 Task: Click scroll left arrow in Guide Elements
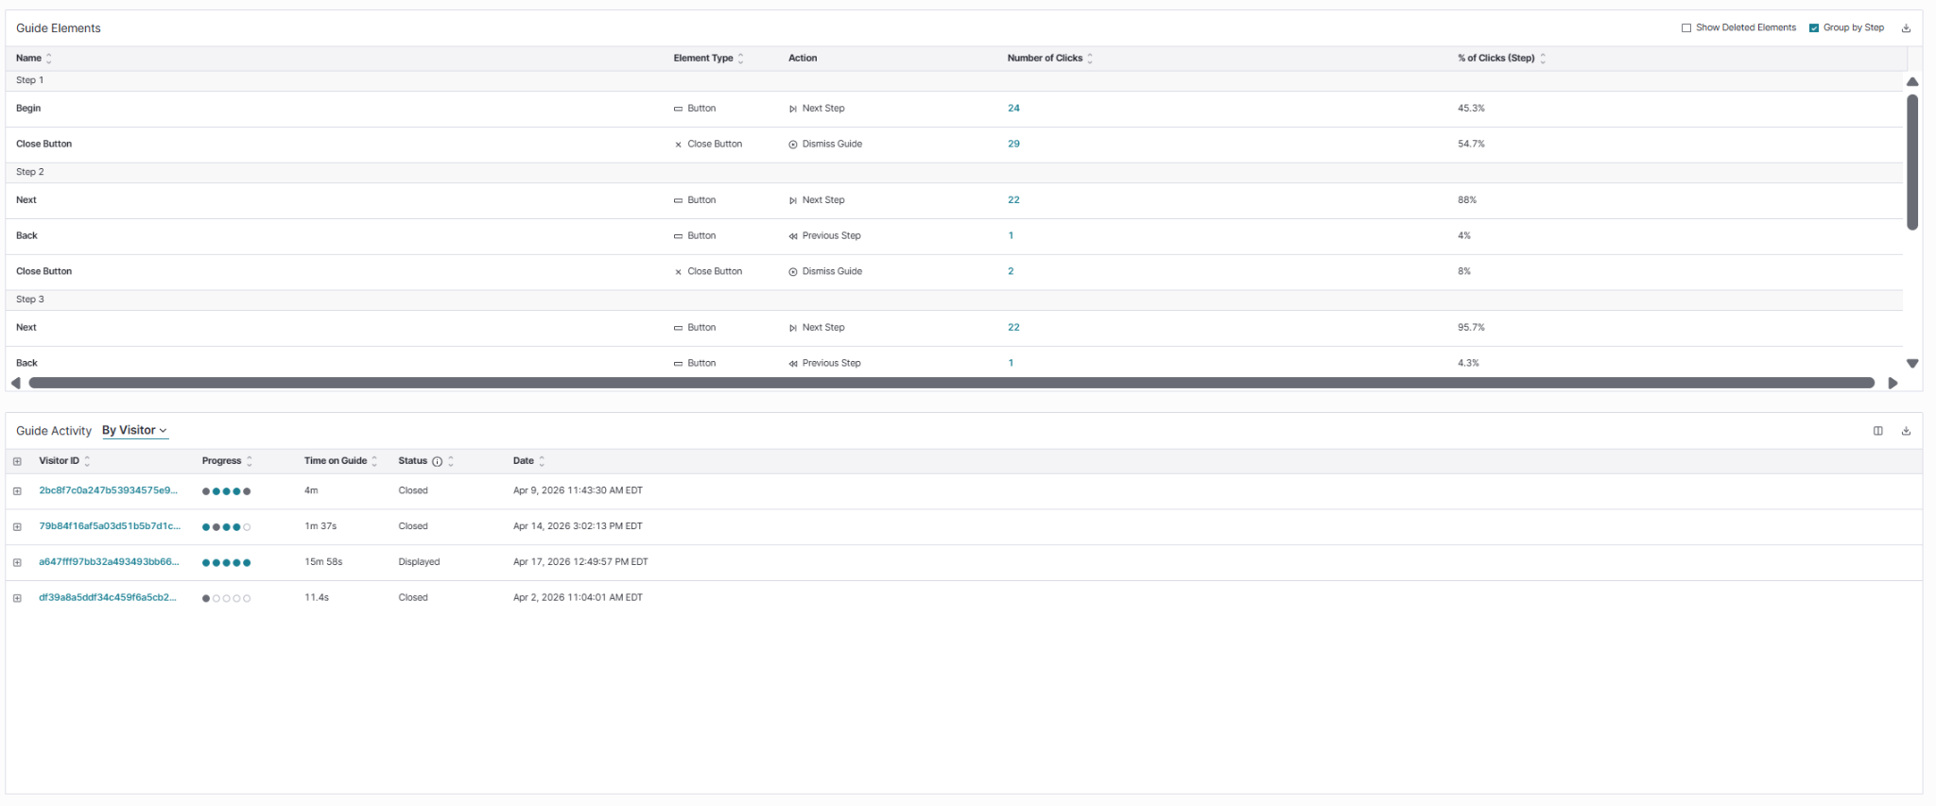click(x=15, y=383)
